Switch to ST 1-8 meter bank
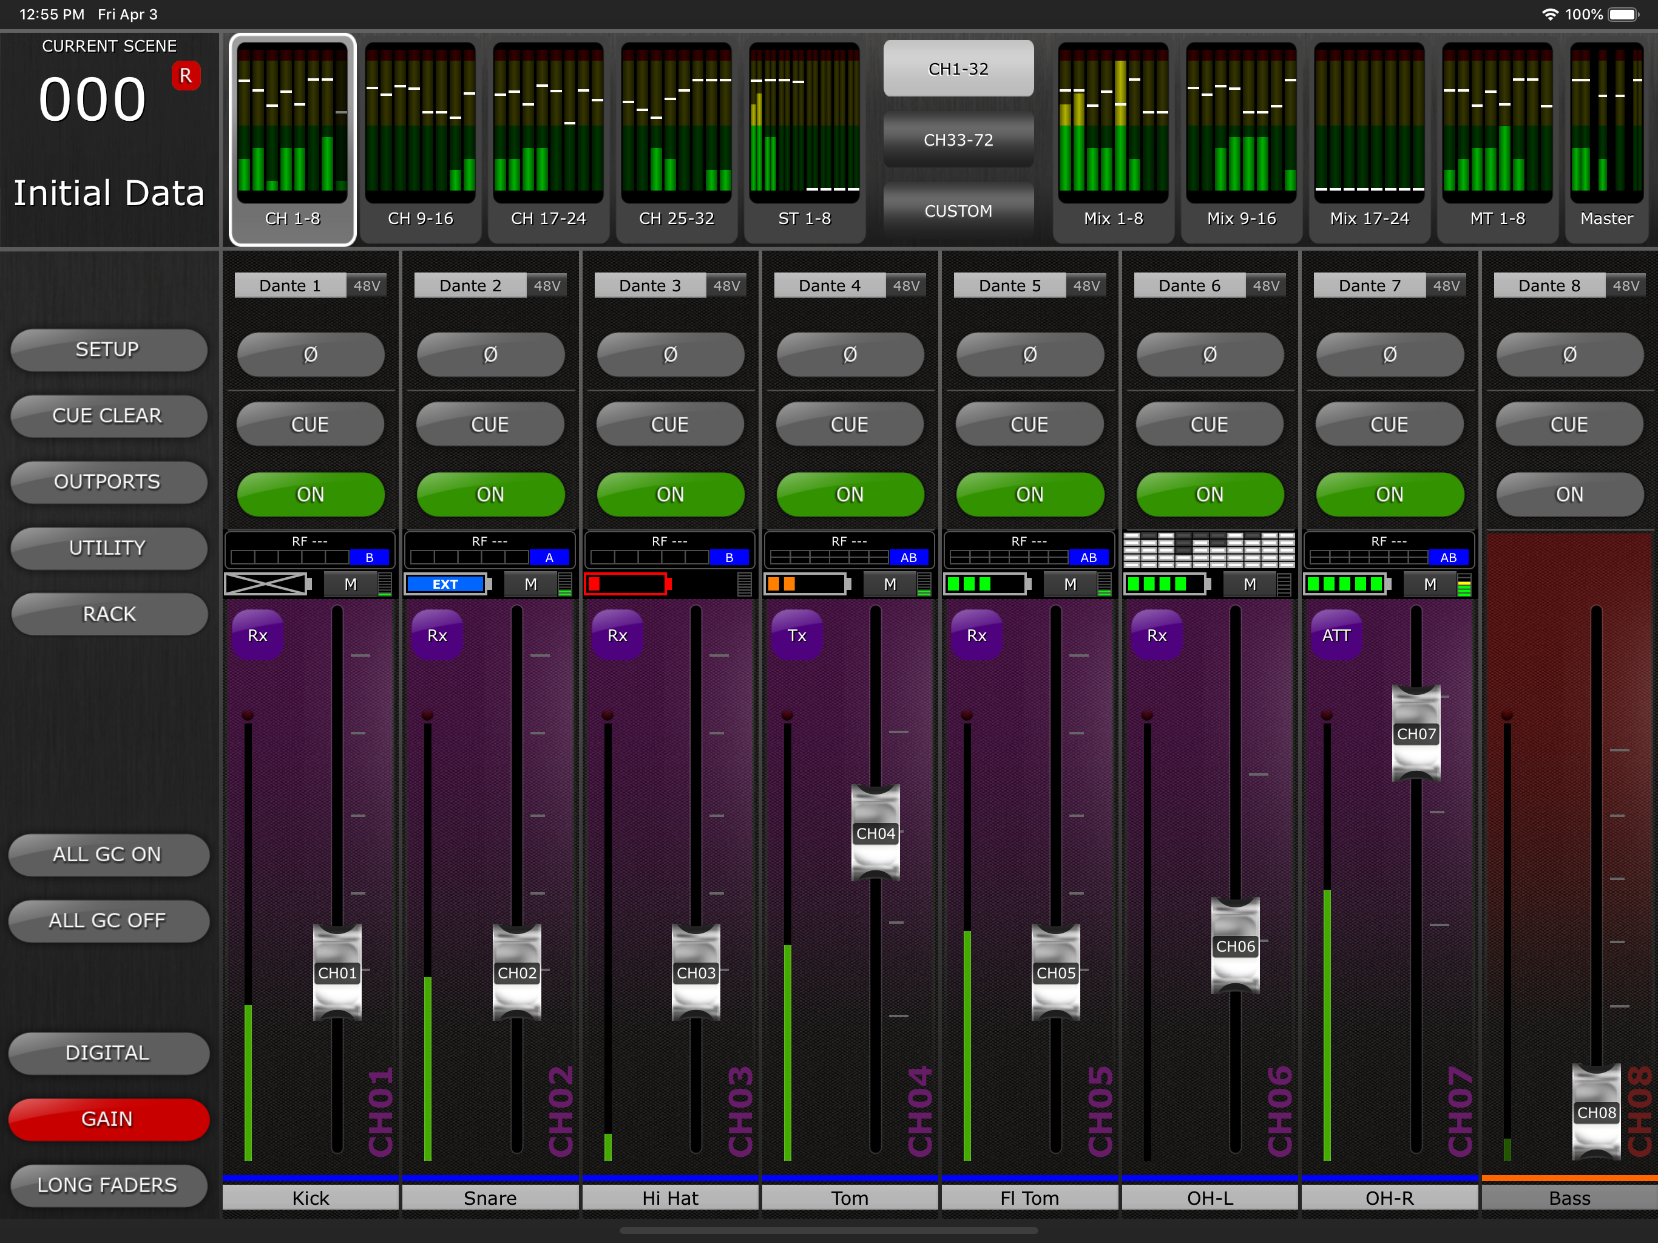The width and height of the screenshot is (1658, 1243). click(805, 139)
